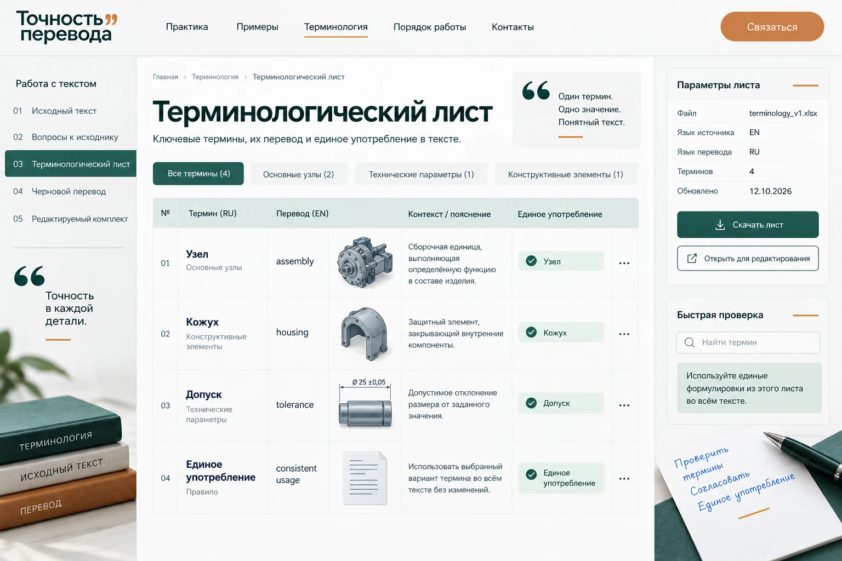Focus the Найти термин search field
This screenshot has height=561, width=842.
point(748,342)
